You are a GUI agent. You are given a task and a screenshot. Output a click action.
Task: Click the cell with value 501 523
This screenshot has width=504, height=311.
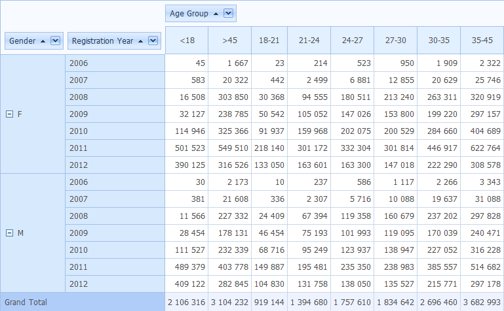[x=187, y=148]
